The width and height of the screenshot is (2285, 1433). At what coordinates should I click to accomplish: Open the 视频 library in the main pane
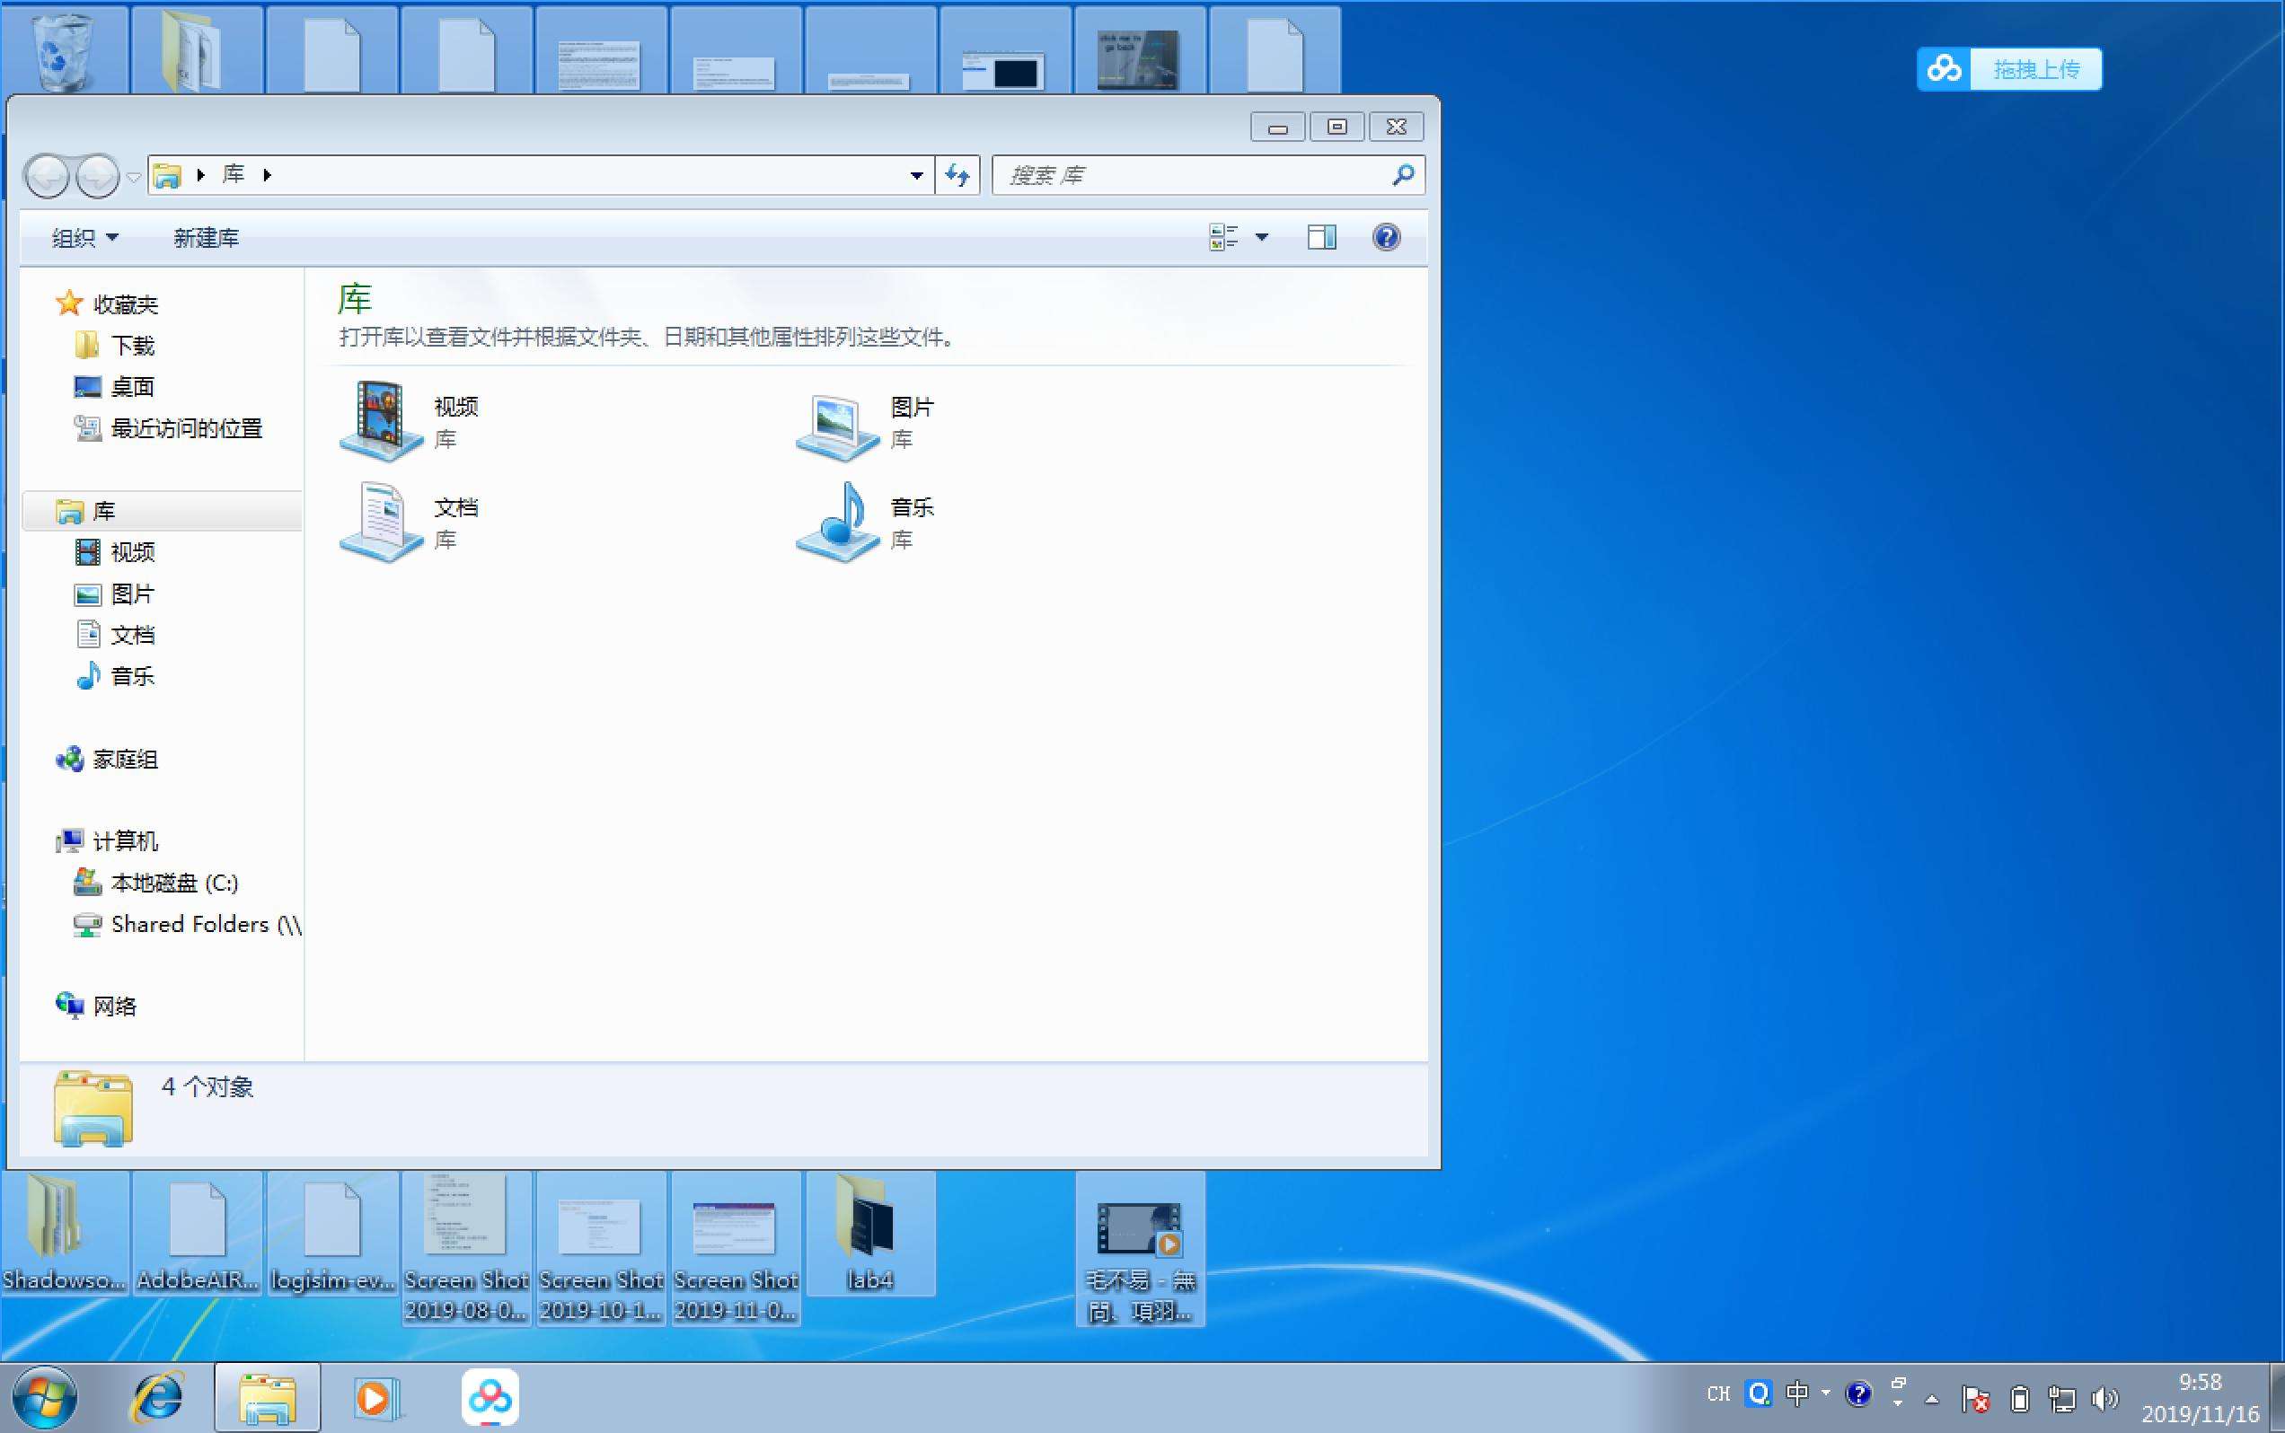click(x=410, y=422)
